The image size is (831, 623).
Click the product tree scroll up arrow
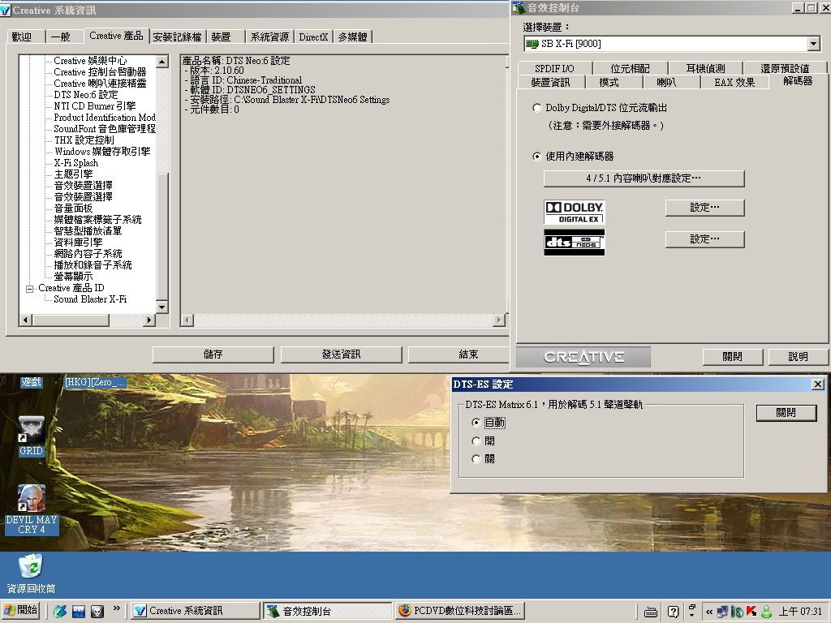162,61
